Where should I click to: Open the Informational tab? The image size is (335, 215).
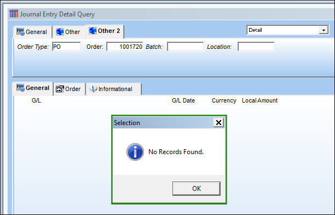114,89
